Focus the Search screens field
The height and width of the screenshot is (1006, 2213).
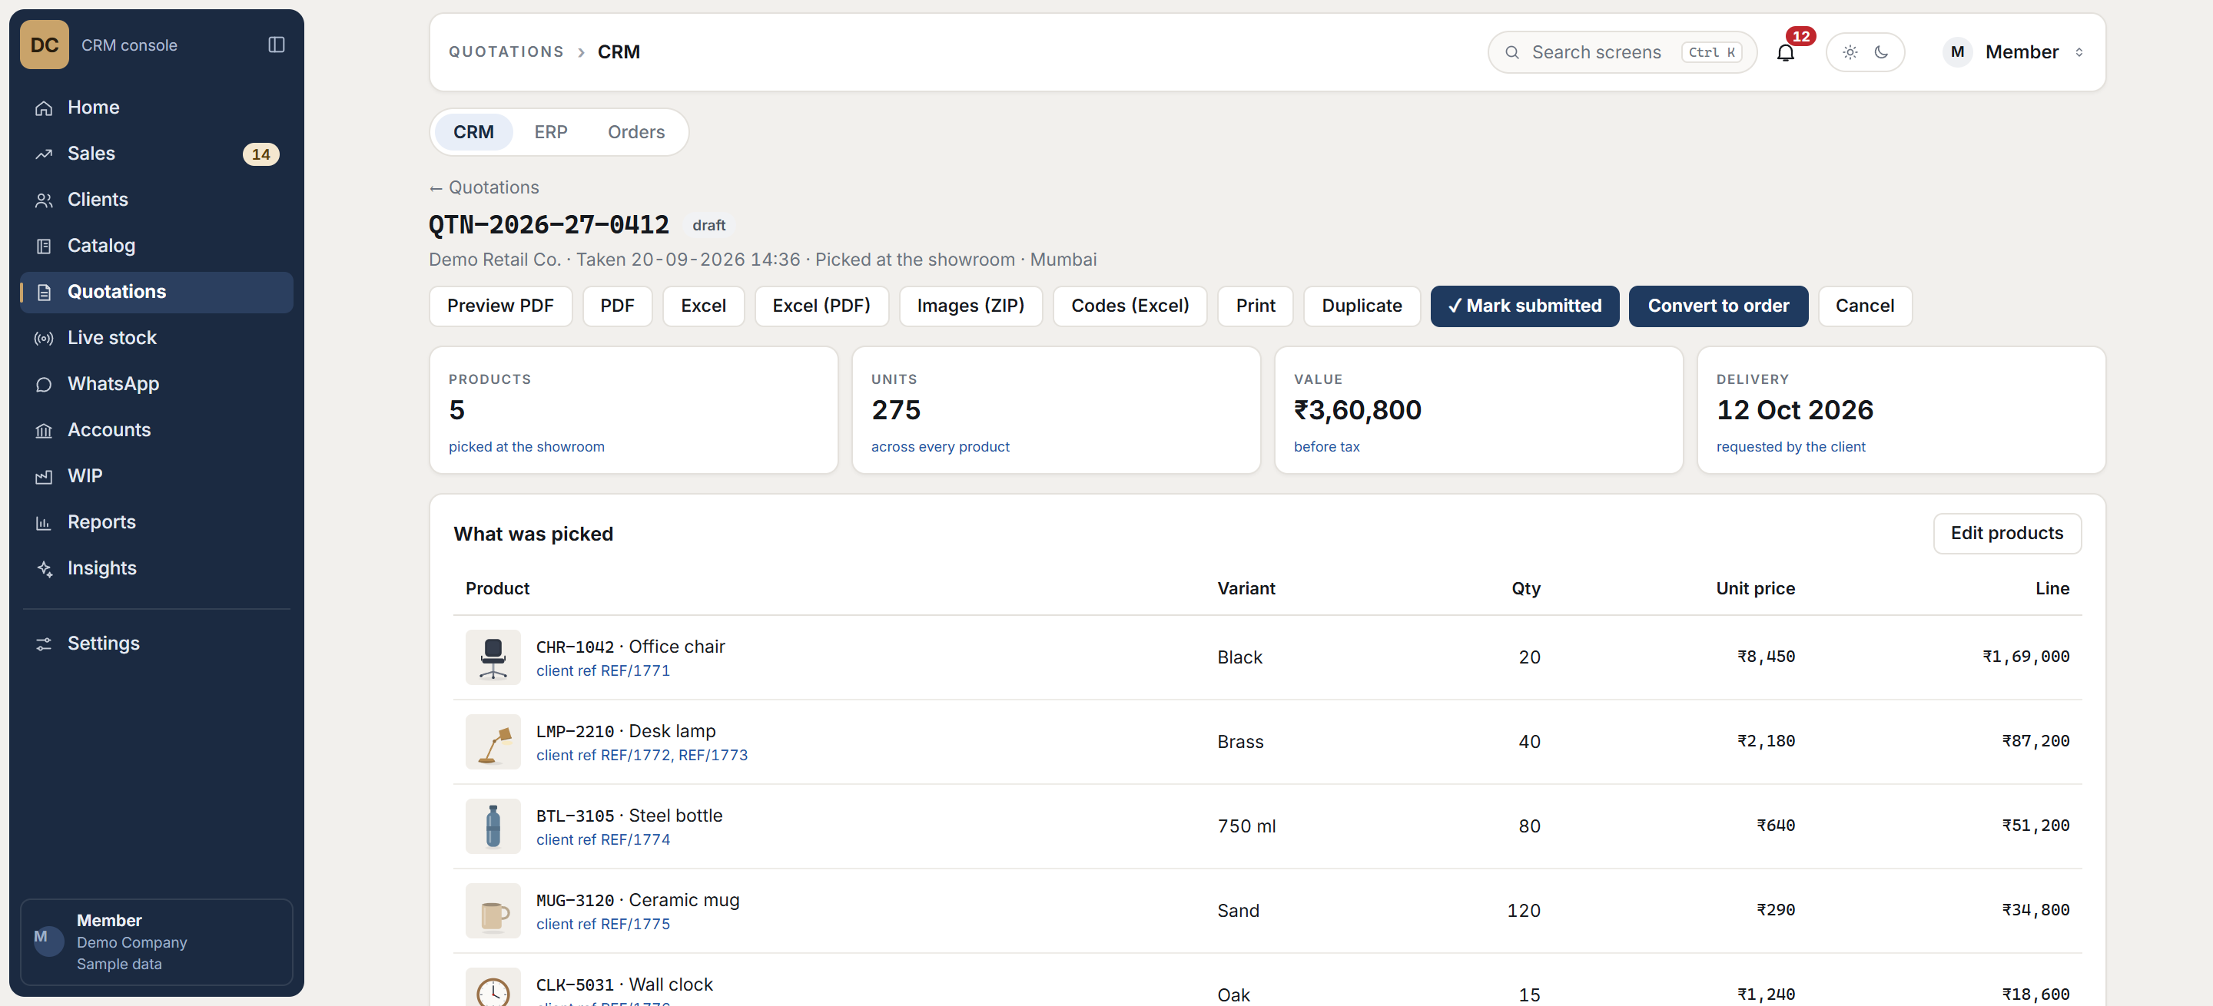pos(1622,52)
